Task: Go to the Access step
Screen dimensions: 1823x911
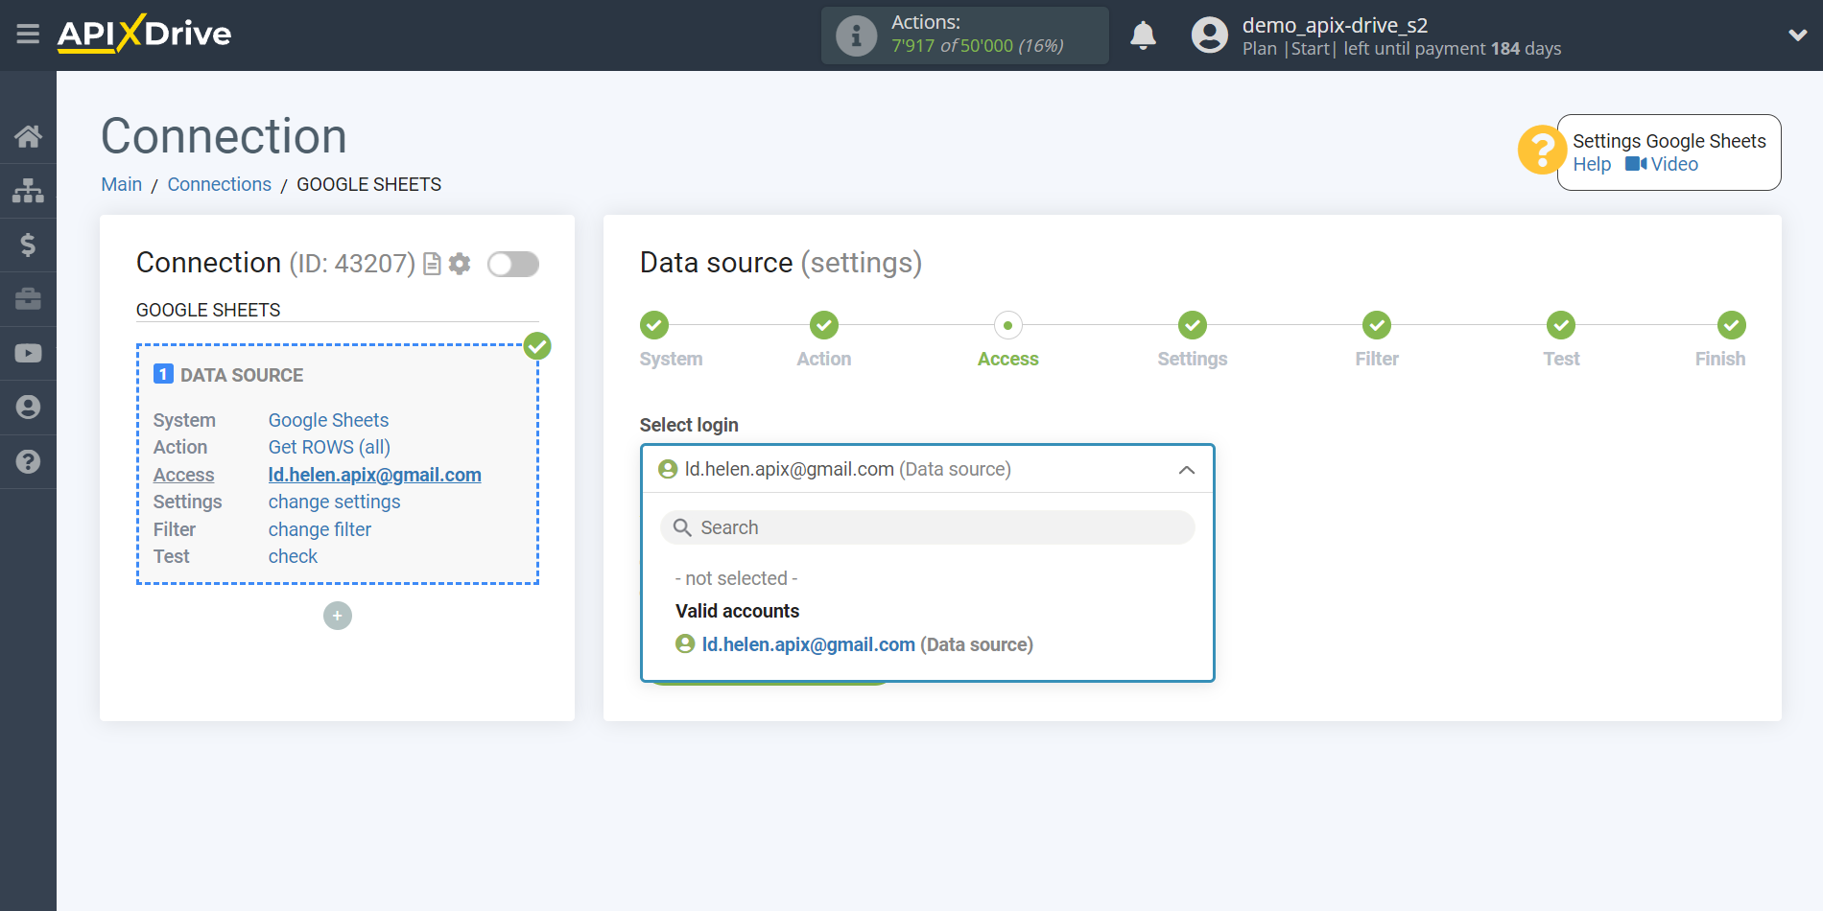Action: [x=1007, y=325]
